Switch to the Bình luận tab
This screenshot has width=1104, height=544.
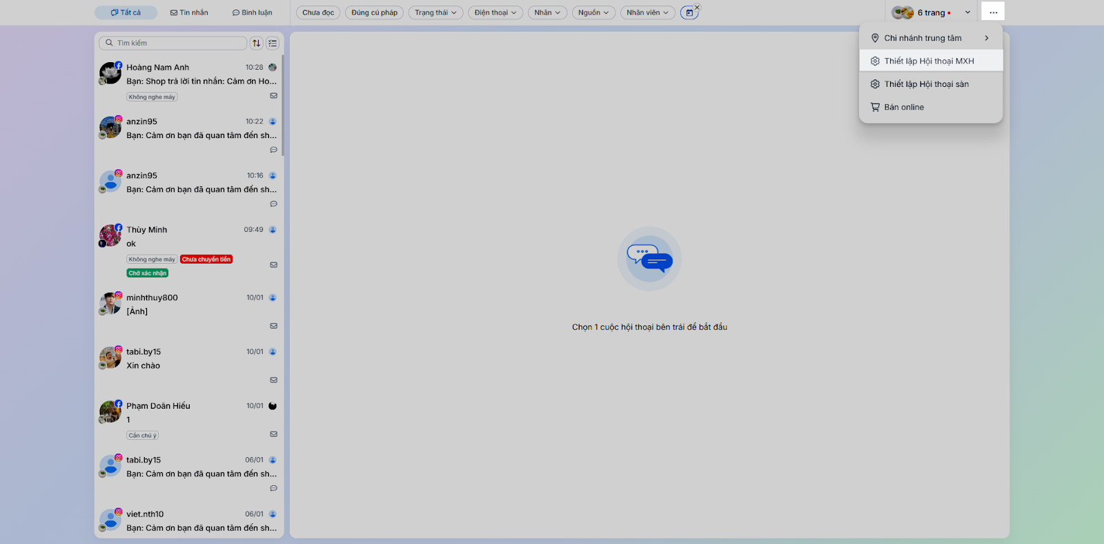(x=253, y=12)
